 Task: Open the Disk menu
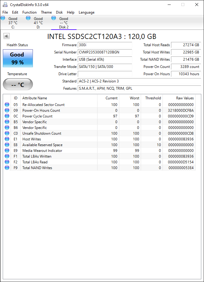click(x=59, y=12)
